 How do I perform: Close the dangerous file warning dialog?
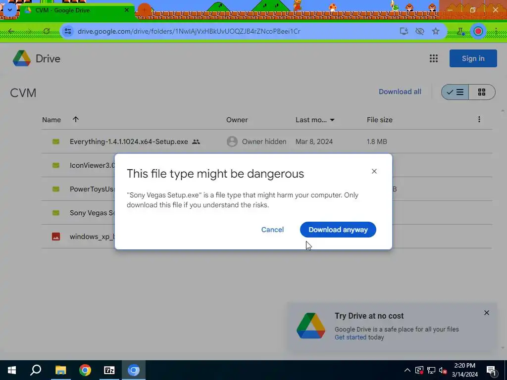click(374, 171)
